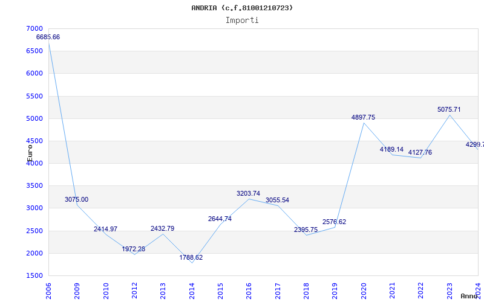Click the data label 3203.74
Image resolution: width=484 pixels, height=302 pixels.
[x=248, y=193]
